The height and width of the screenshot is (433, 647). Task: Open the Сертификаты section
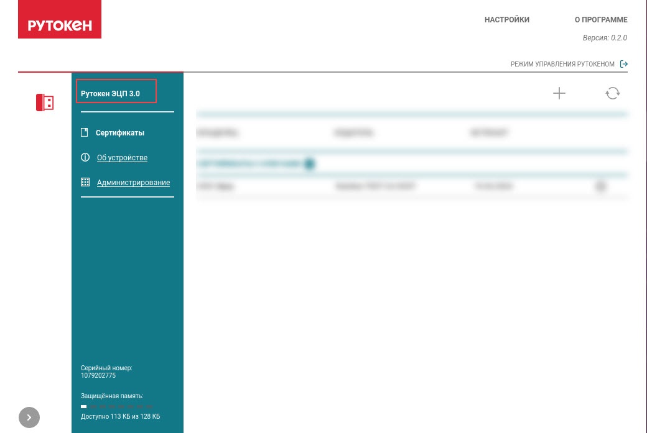119,133
